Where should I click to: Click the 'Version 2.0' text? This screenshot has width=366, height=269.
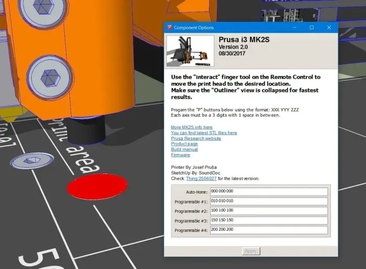click(233, 47)
